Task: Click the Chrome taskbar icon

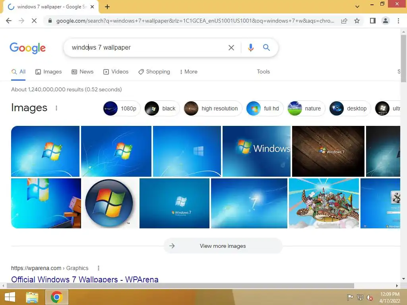Action: (x=56, y=297)
